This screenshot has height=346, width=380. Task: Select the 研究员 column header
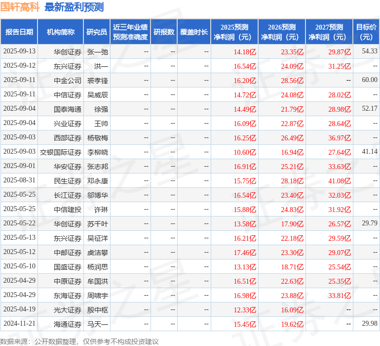pos(97,32)
